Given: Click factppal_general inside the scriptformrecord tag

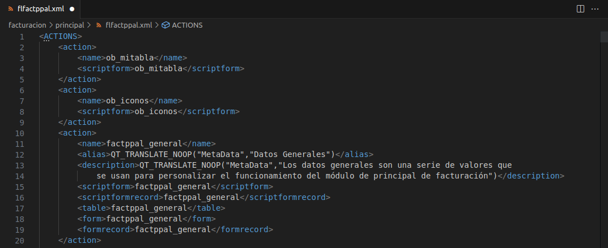Looking at the screenshot, I should pos(201,197).
